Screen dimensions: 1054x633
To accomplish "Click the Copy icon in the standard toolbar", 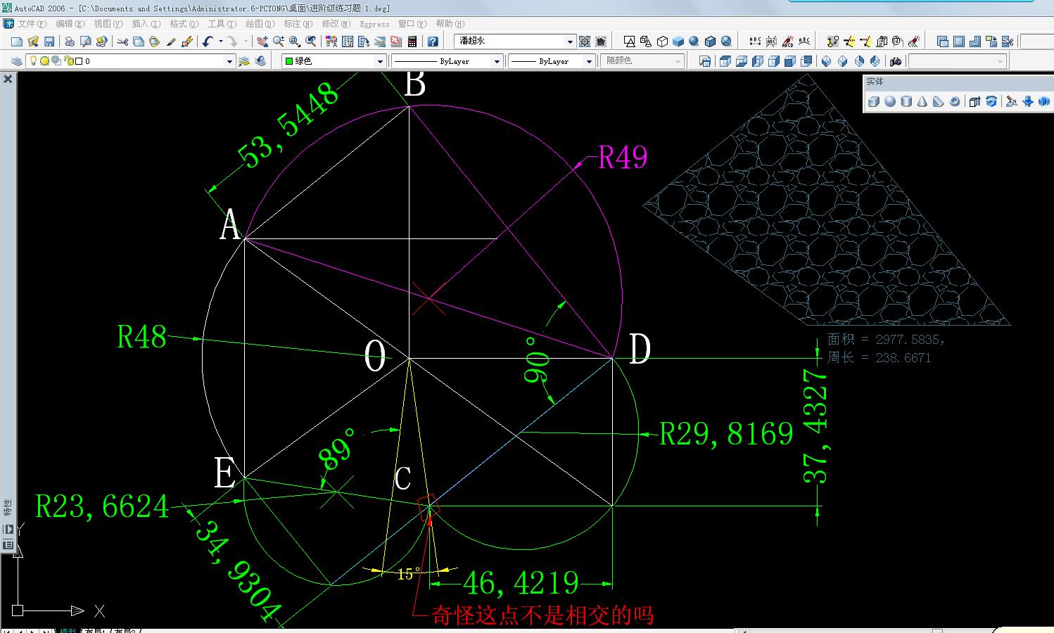I will point(139,41).
